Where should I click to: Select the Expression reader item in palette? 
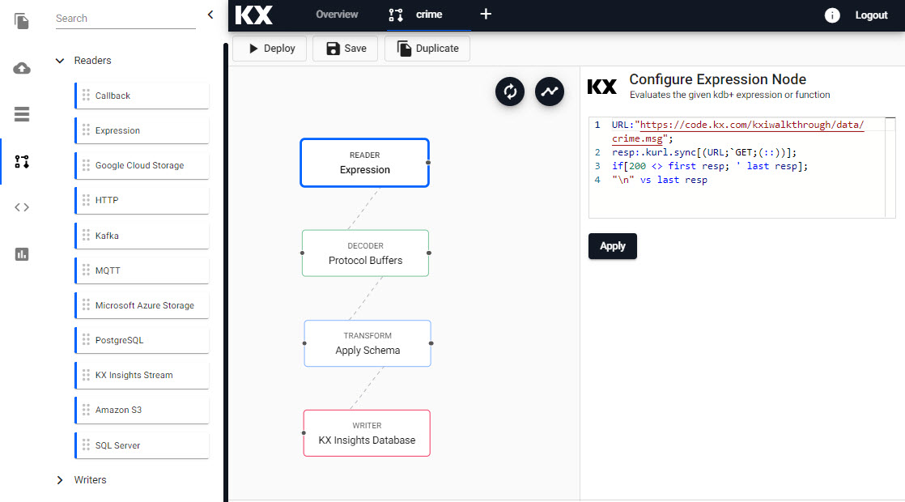pyautogui.click(x=142, y=130)
